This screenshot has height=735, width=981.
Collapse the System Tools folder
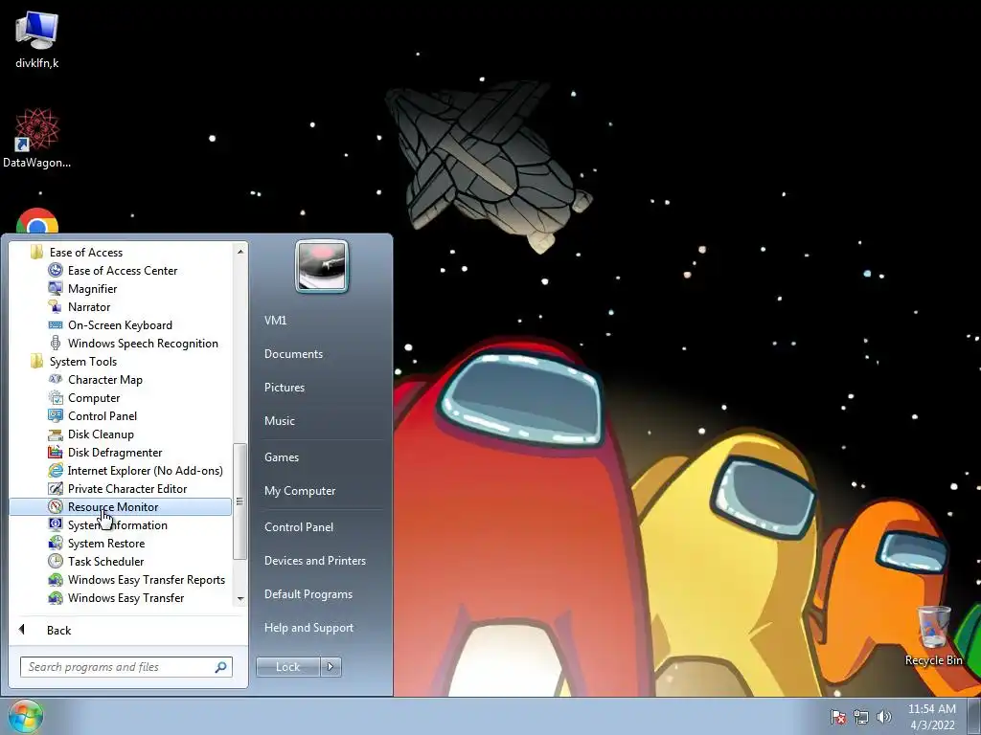coord(37,361)
